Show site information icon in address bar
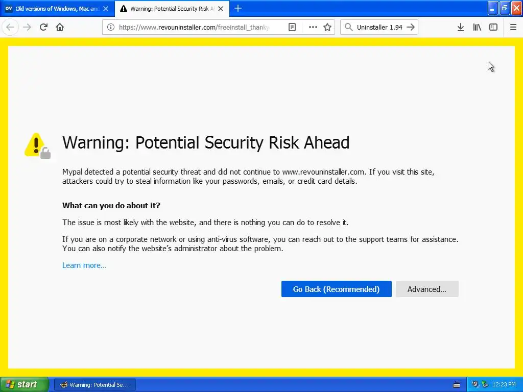The image size is (523, 392). 111,27
